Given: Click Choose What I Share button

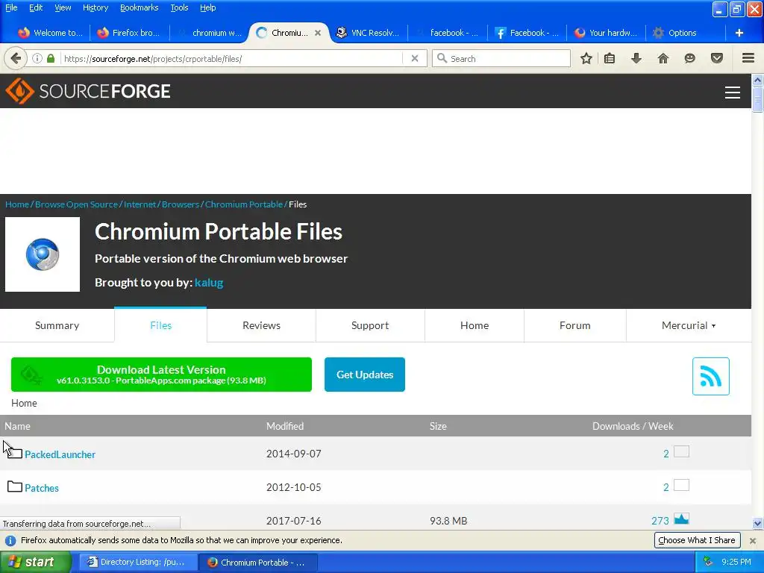Looking at the screenshot, I should tap(697, 540).
